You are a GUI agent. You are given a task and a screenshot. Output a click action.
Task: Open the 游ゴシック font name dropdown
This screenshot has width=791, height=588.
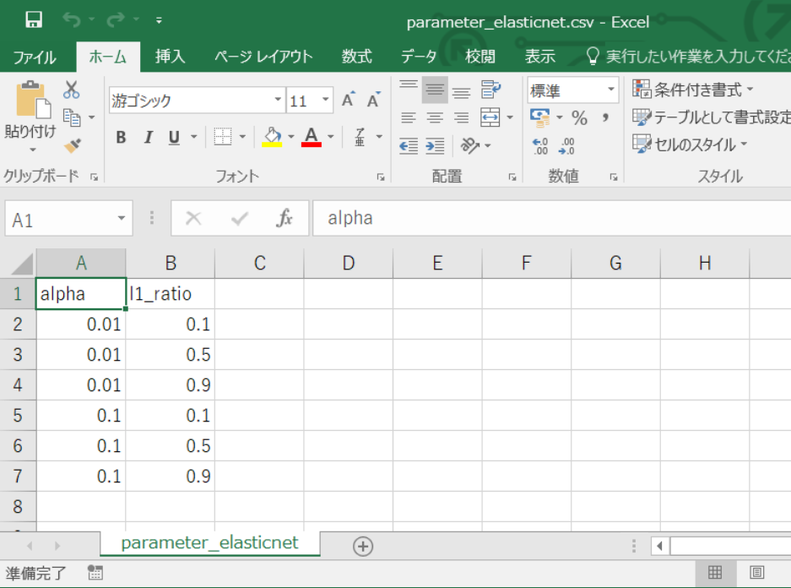pyautogui.click(x=278, y=100)
